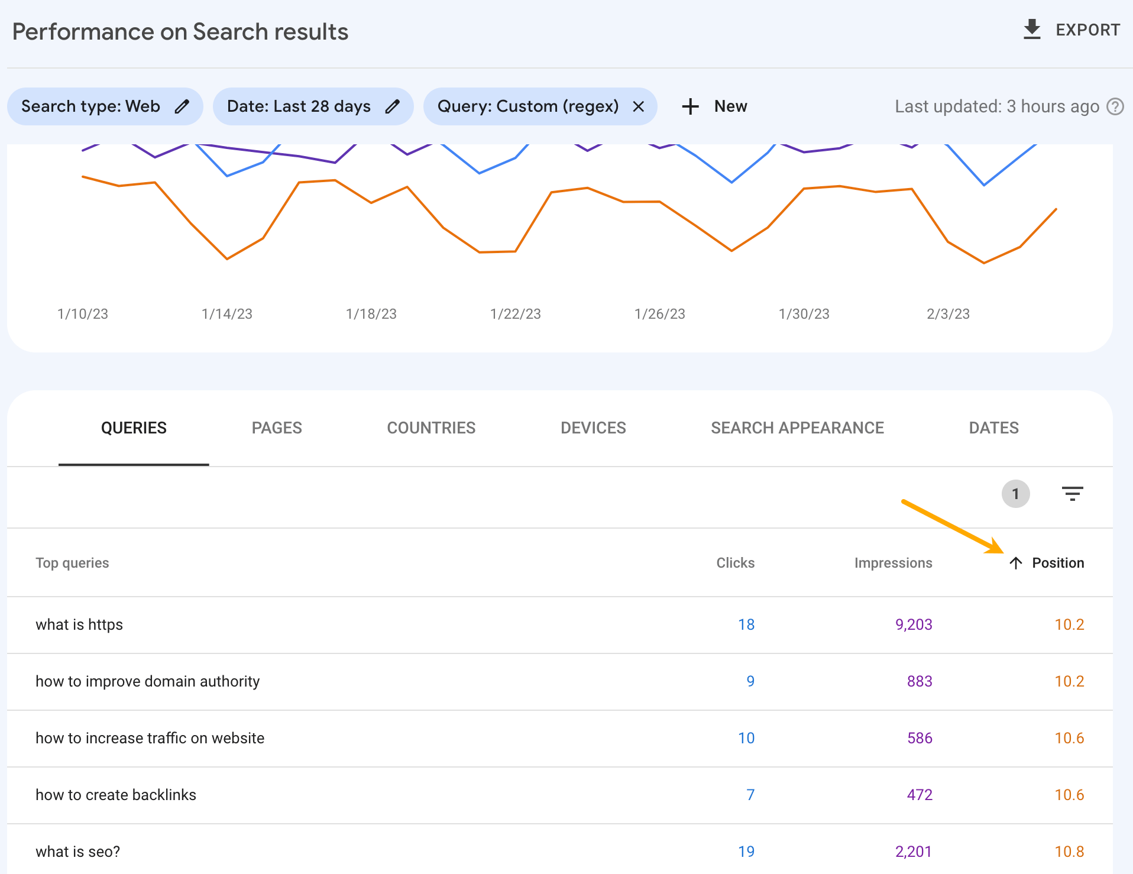Screen dimensions: 1133x874
Task: Click the filter count badge showing 1
Action: (x=1015, y=494)
